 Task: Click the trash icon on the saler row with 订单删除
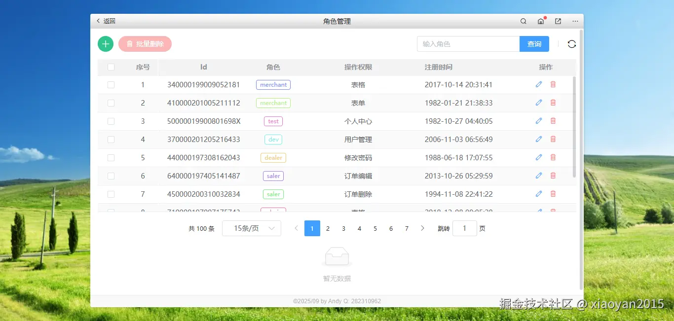pyautogui.click(x=553, y=194)
